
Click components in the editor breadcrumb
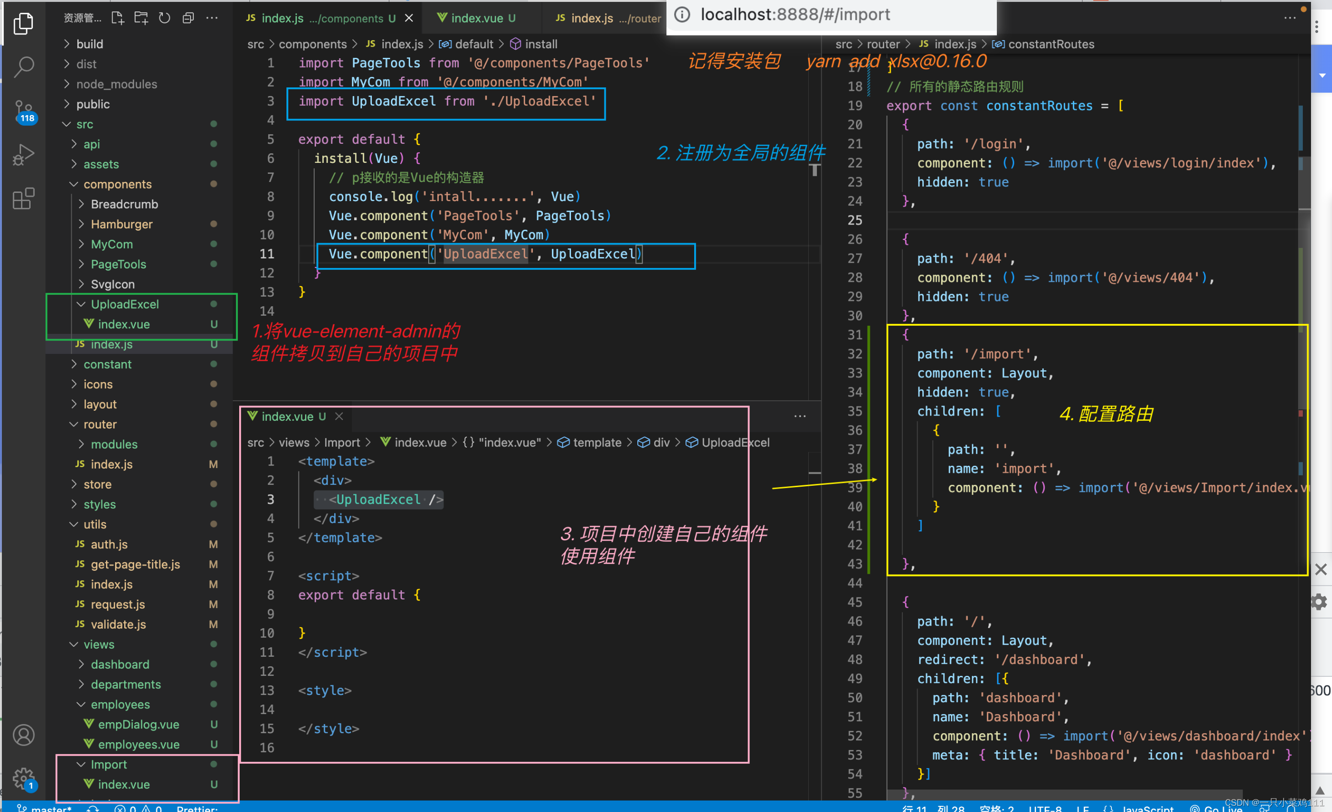(312, 44)
